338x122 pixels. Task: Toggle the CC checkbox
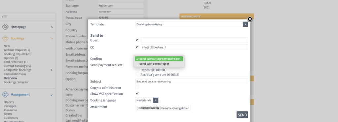pos(137,47)
